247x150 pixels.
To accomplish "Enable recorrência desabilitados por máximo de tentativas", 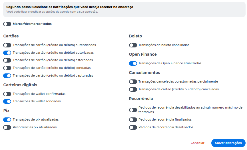I will [133, 110].
